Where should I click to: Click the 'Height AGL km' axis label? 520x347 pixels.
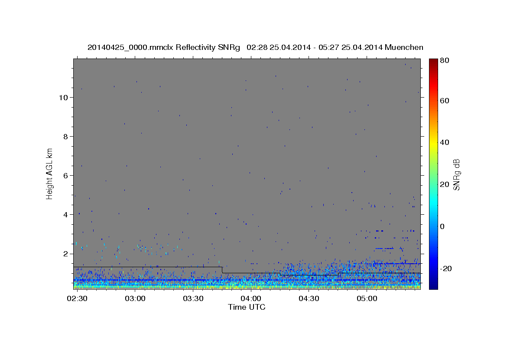[49, 173]
